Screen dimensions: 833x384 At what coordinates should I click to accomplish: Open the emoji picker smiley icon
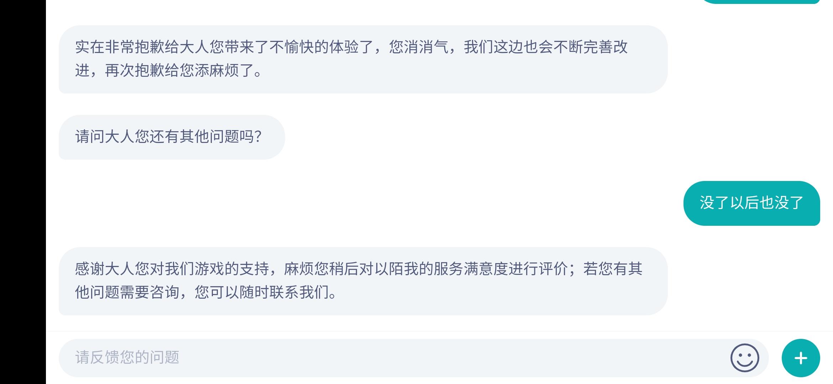tap(744, 358)
